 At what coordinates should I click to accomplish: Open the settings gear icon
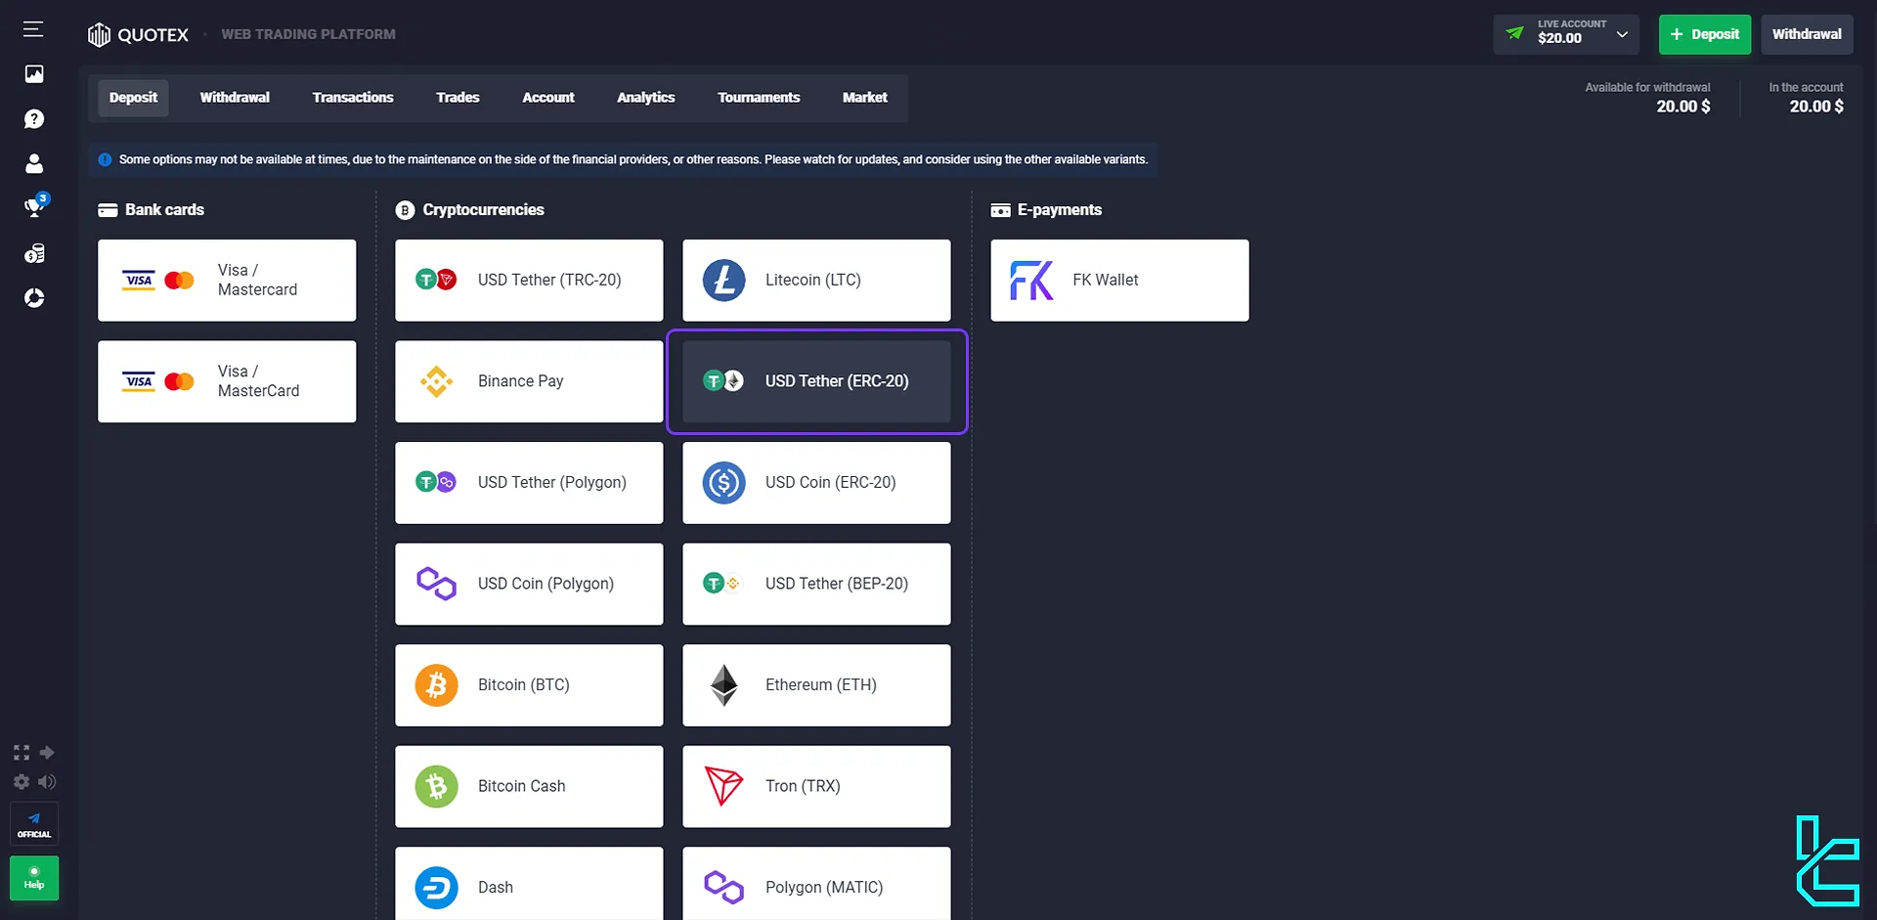tap(22, 782)
